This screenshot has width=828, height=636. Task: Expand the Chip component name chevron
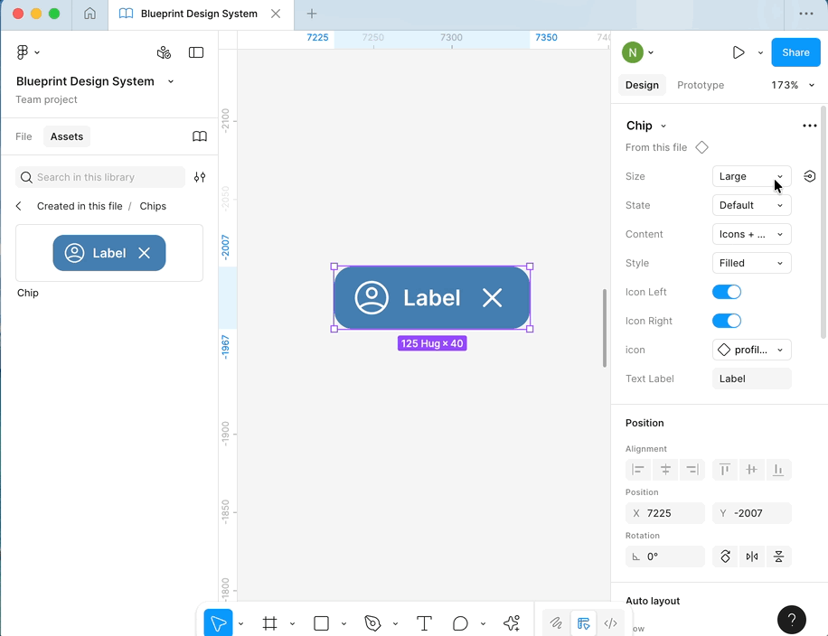point(663,126)
